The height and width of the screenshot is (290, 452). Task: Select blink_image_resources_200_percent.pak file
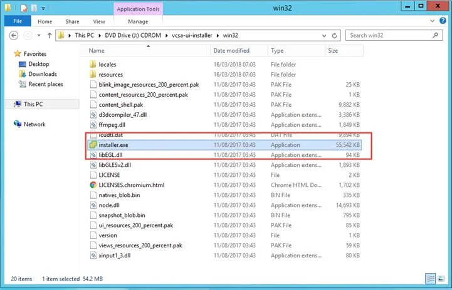click(x=149, y=85)
